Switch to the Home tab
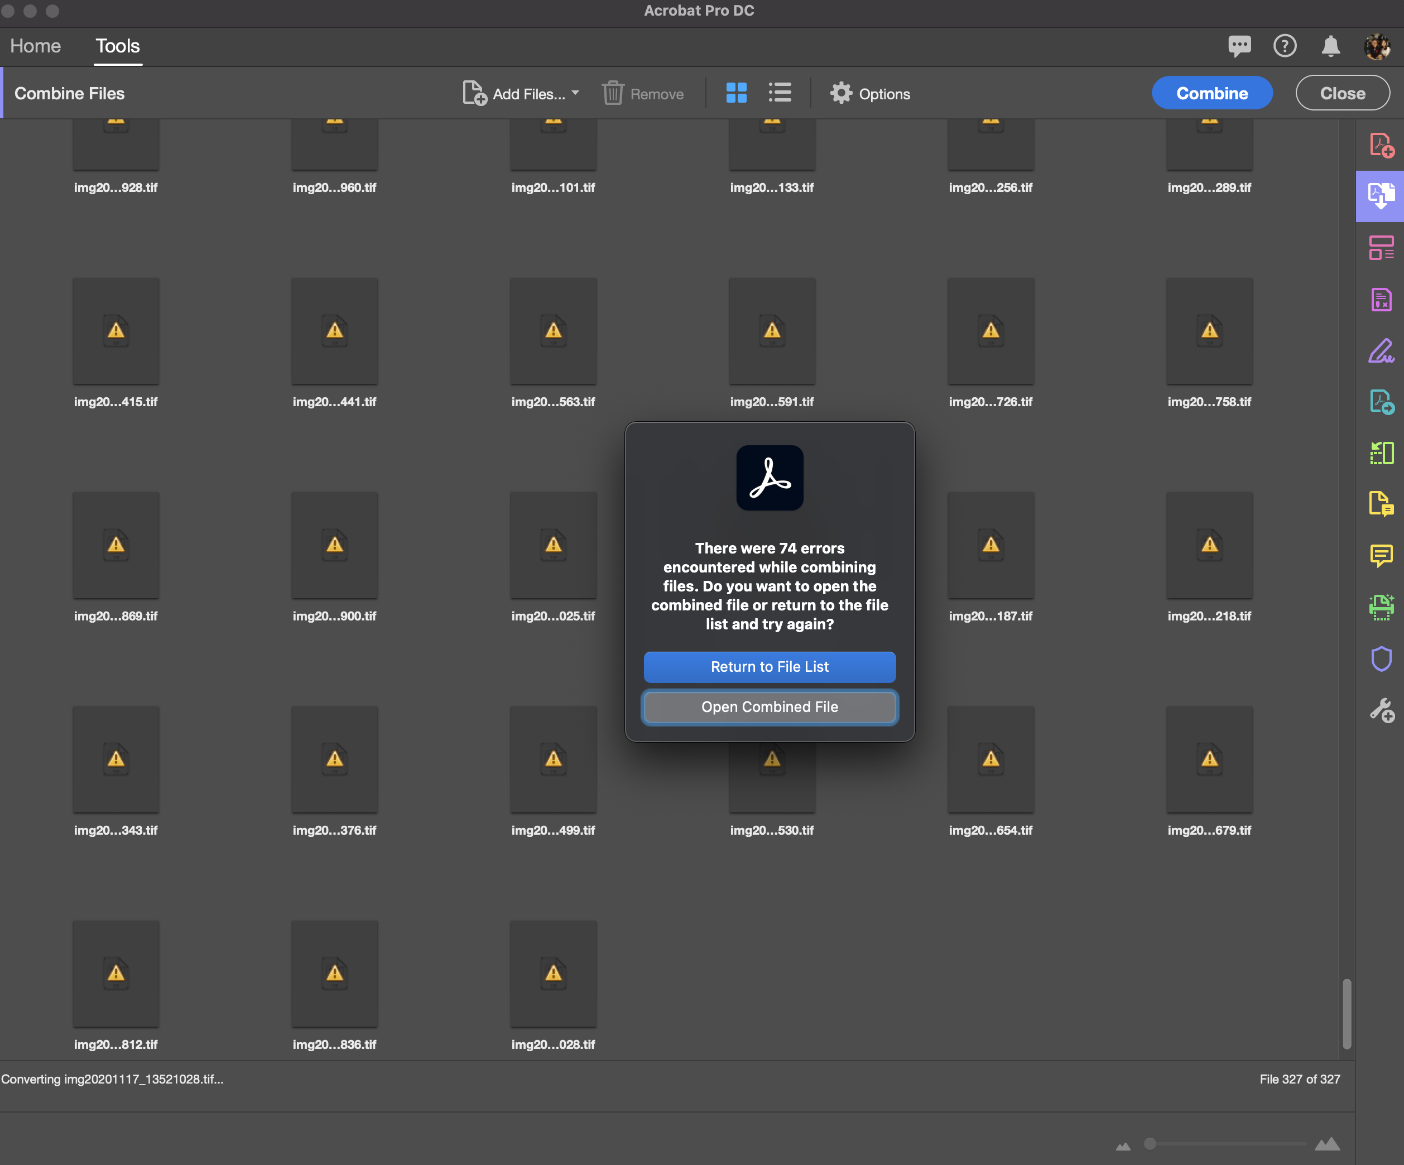The width and height of the screenshot is (1404, 1165). point(35,45)
